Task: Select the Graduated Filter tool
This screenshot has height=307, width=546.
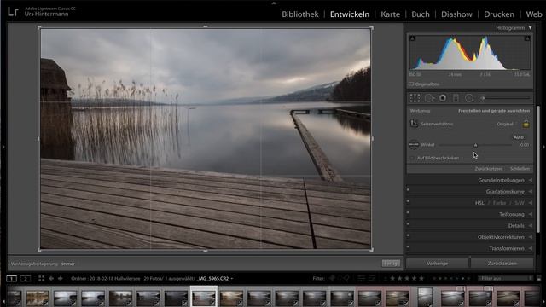Action: point(456,98)
